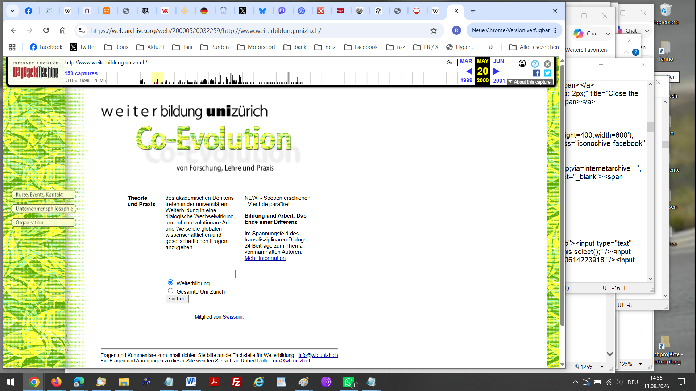Image resolution: width=696 pixels, height=391 pixels.
Task: Expand the bank bookmark folder
Action: 295,47
